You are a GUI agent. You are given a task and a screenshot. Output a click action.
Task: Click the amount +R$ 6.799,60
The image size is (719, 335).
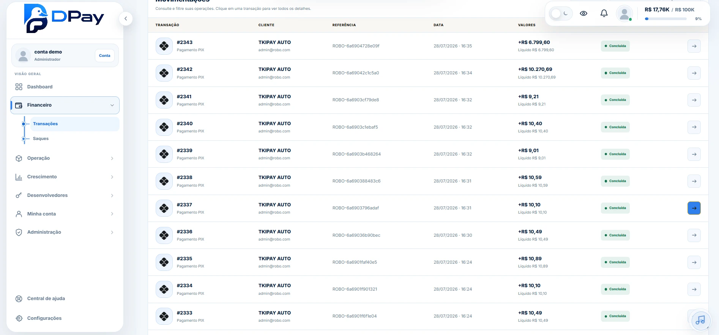pos(534,42)
